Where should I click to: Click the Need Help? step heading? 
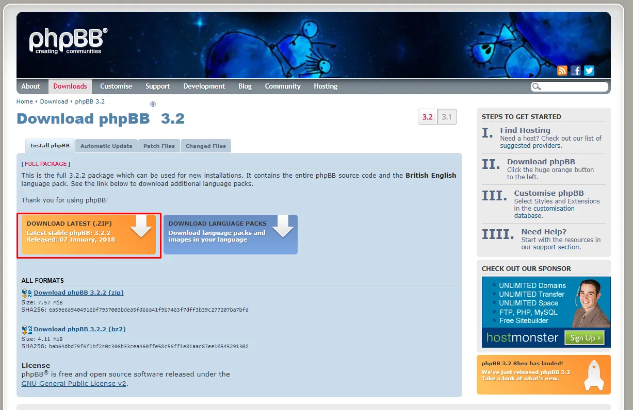pyautogui.click(x=544, y=232)
